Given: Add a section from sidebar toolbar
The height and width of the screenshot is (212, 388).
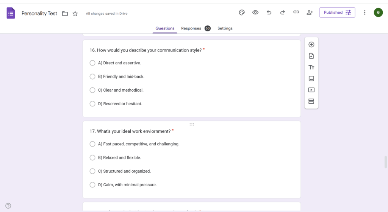Looking at the screenshot, I should tap(311, 101).
